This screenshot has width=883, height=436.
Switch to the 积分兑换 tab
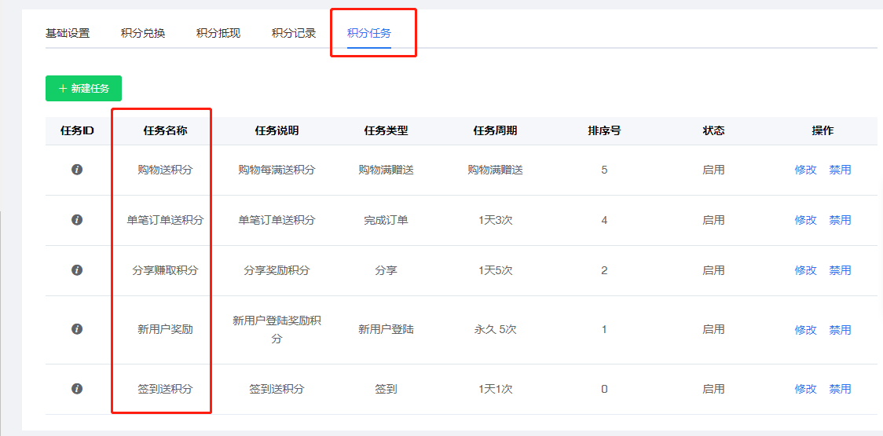(x=143, y=33)
